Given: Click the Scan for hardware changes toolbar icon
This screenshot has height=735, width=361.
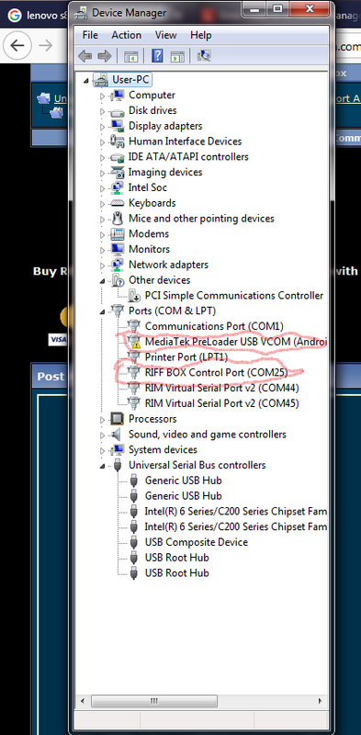Looking at the screenshot, I should (204, 56).
